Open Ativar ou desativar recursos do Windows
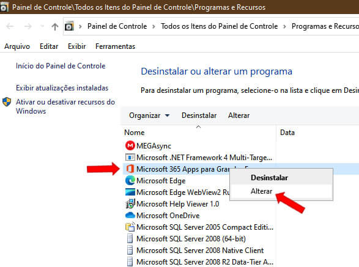The width and height of the screenshot is (359, 267). (65, 106)
